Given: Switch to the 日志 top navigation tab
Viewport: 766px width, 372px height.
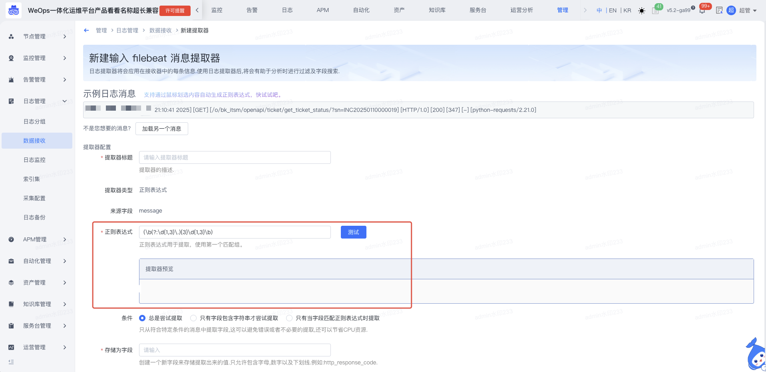Looking at the screenshot, I should pos(287,10).
